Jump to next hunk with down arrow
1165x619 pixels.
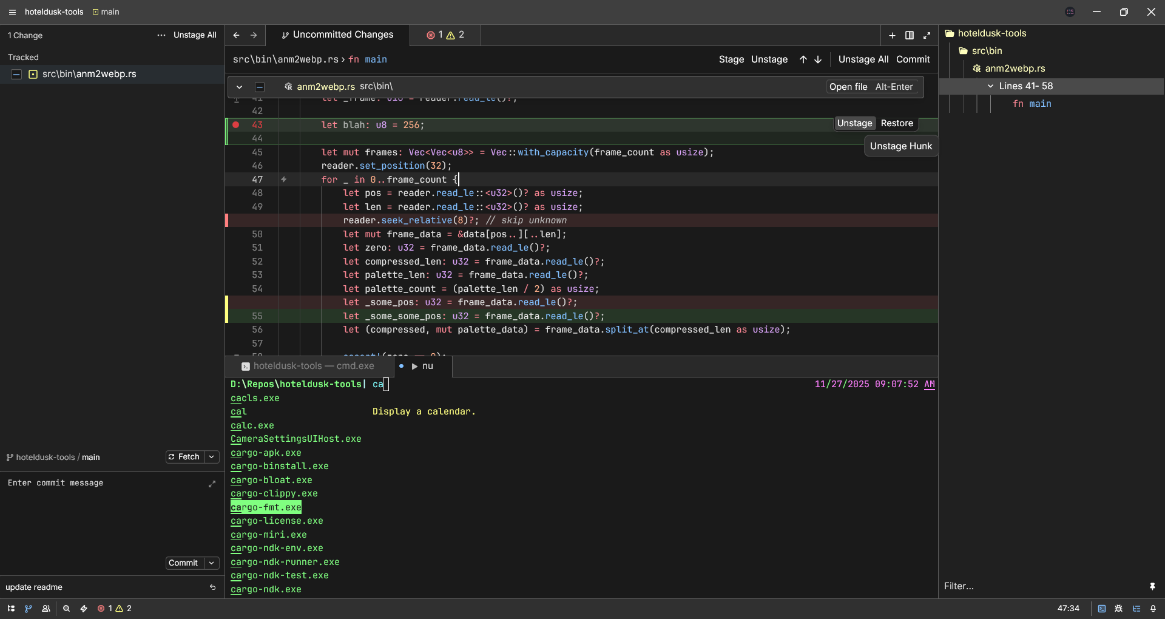[x=818, y=59]
